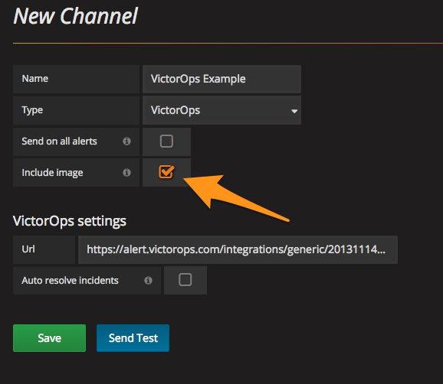Click the Name label
The image size is (443, 384).
click(35, 79)
